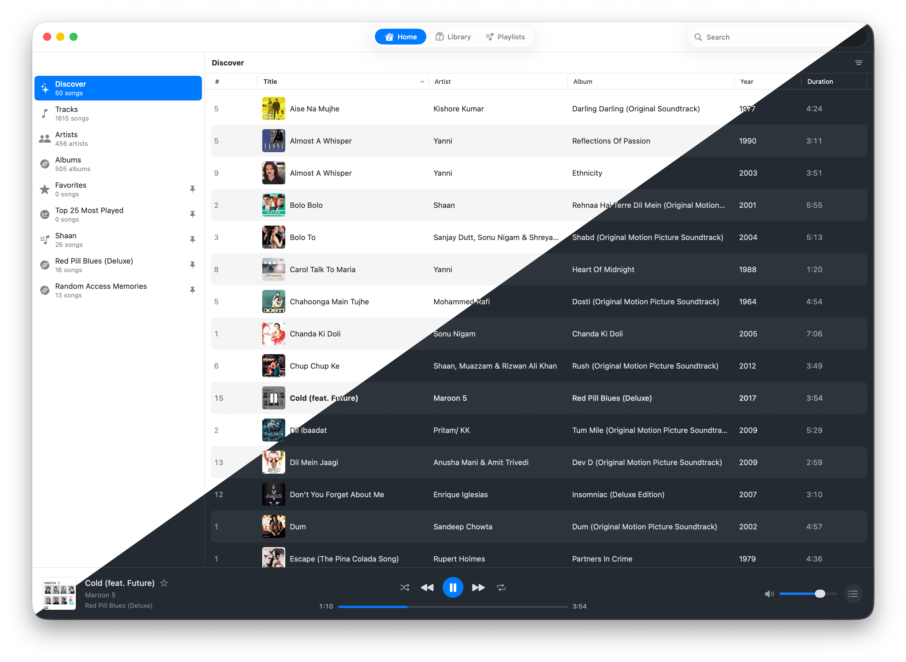Click the Bolo Bolo album art
Image resolution: width=906 pixels, height=662 pixels.
coord(273,205)
